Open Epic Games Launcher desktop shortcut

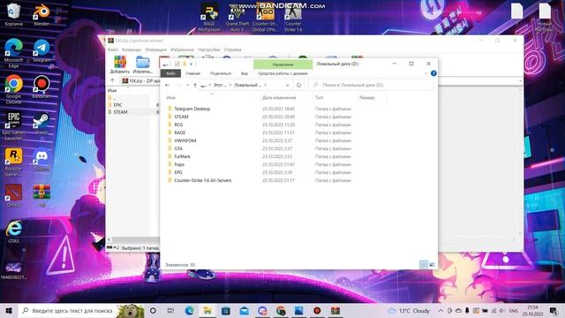pos(14,125)
